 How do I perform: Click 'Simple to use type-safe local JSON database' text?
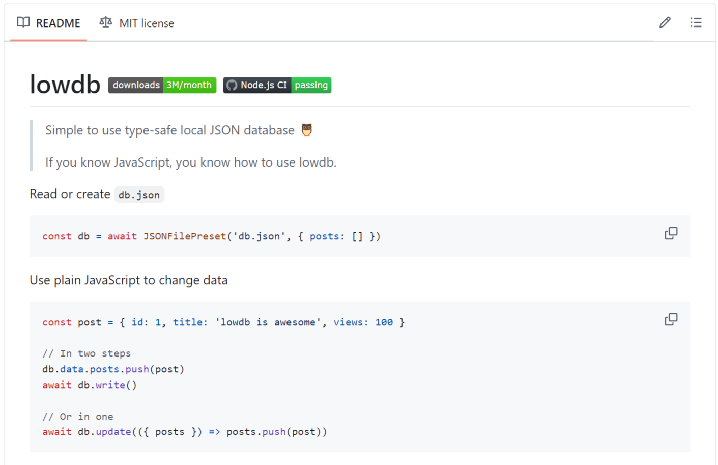[169, 130]
